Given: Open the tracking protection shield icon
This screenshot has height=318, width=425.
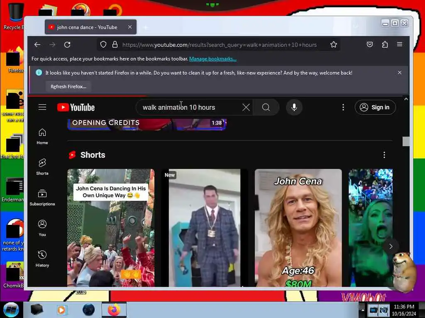Looking at the screenshot, I should tap(103, 45).
